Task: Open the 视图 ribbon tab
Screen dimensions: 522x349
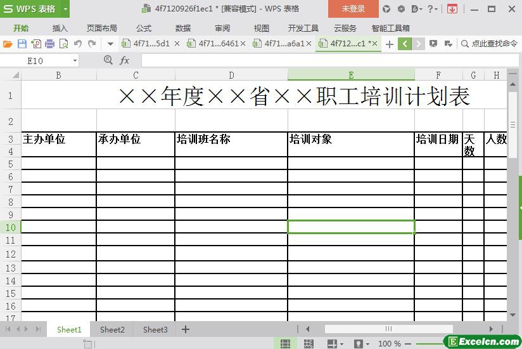Action: click(262, 29)
